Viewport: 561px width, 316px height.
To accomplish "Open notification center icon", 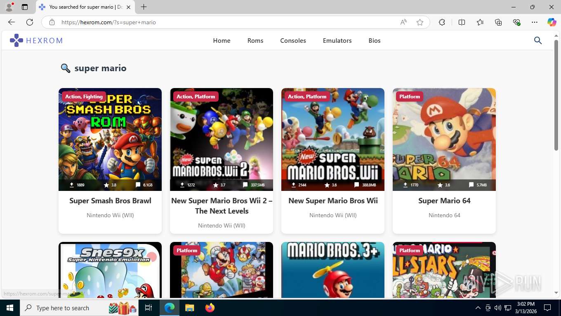I will tap(547, 308).
